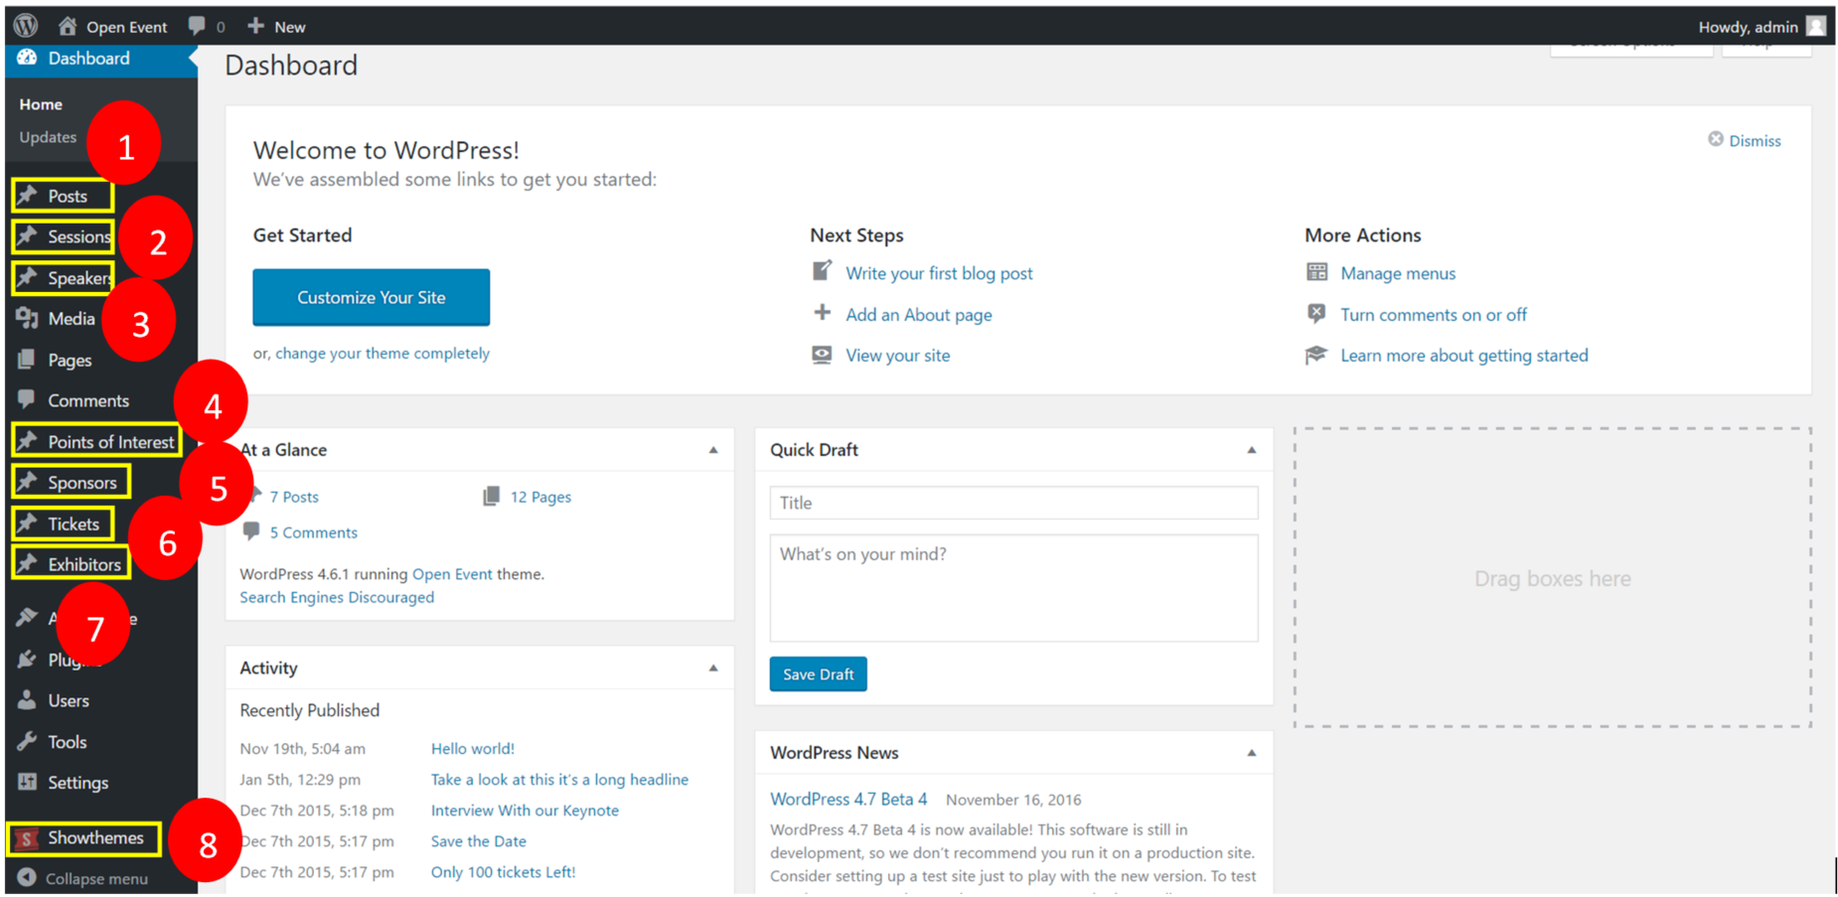Image resolution: width=1838 pixels, height=897 pixels.
Task: Click the Dismiss X circle icon
Action: (x=1716, y=139)
